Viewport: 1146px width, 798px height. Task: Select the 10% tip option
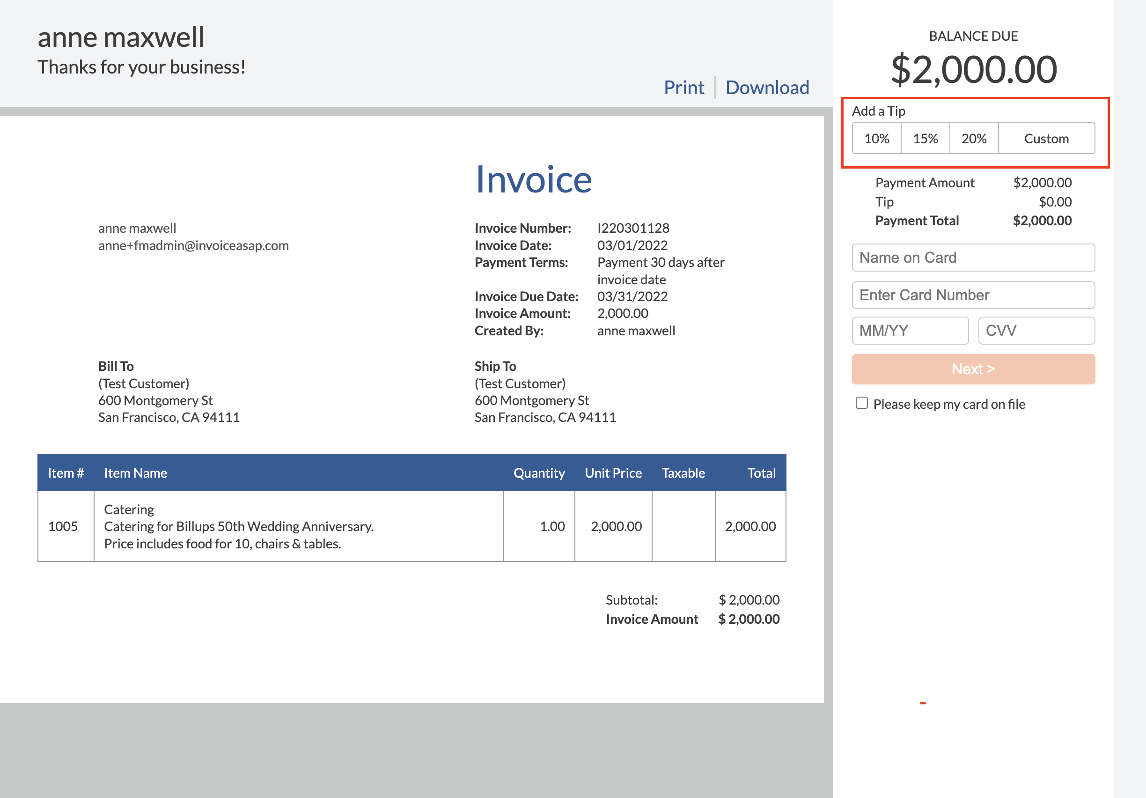click(876, 138)
